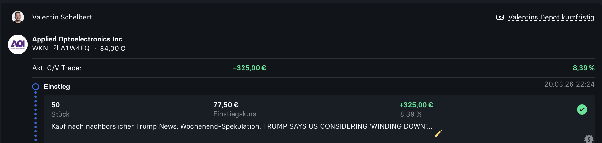The width and height of the screenshot is (602, 143).
Task: Click the Applied Optoelectronics AOI logo
Action: point(18,44)
